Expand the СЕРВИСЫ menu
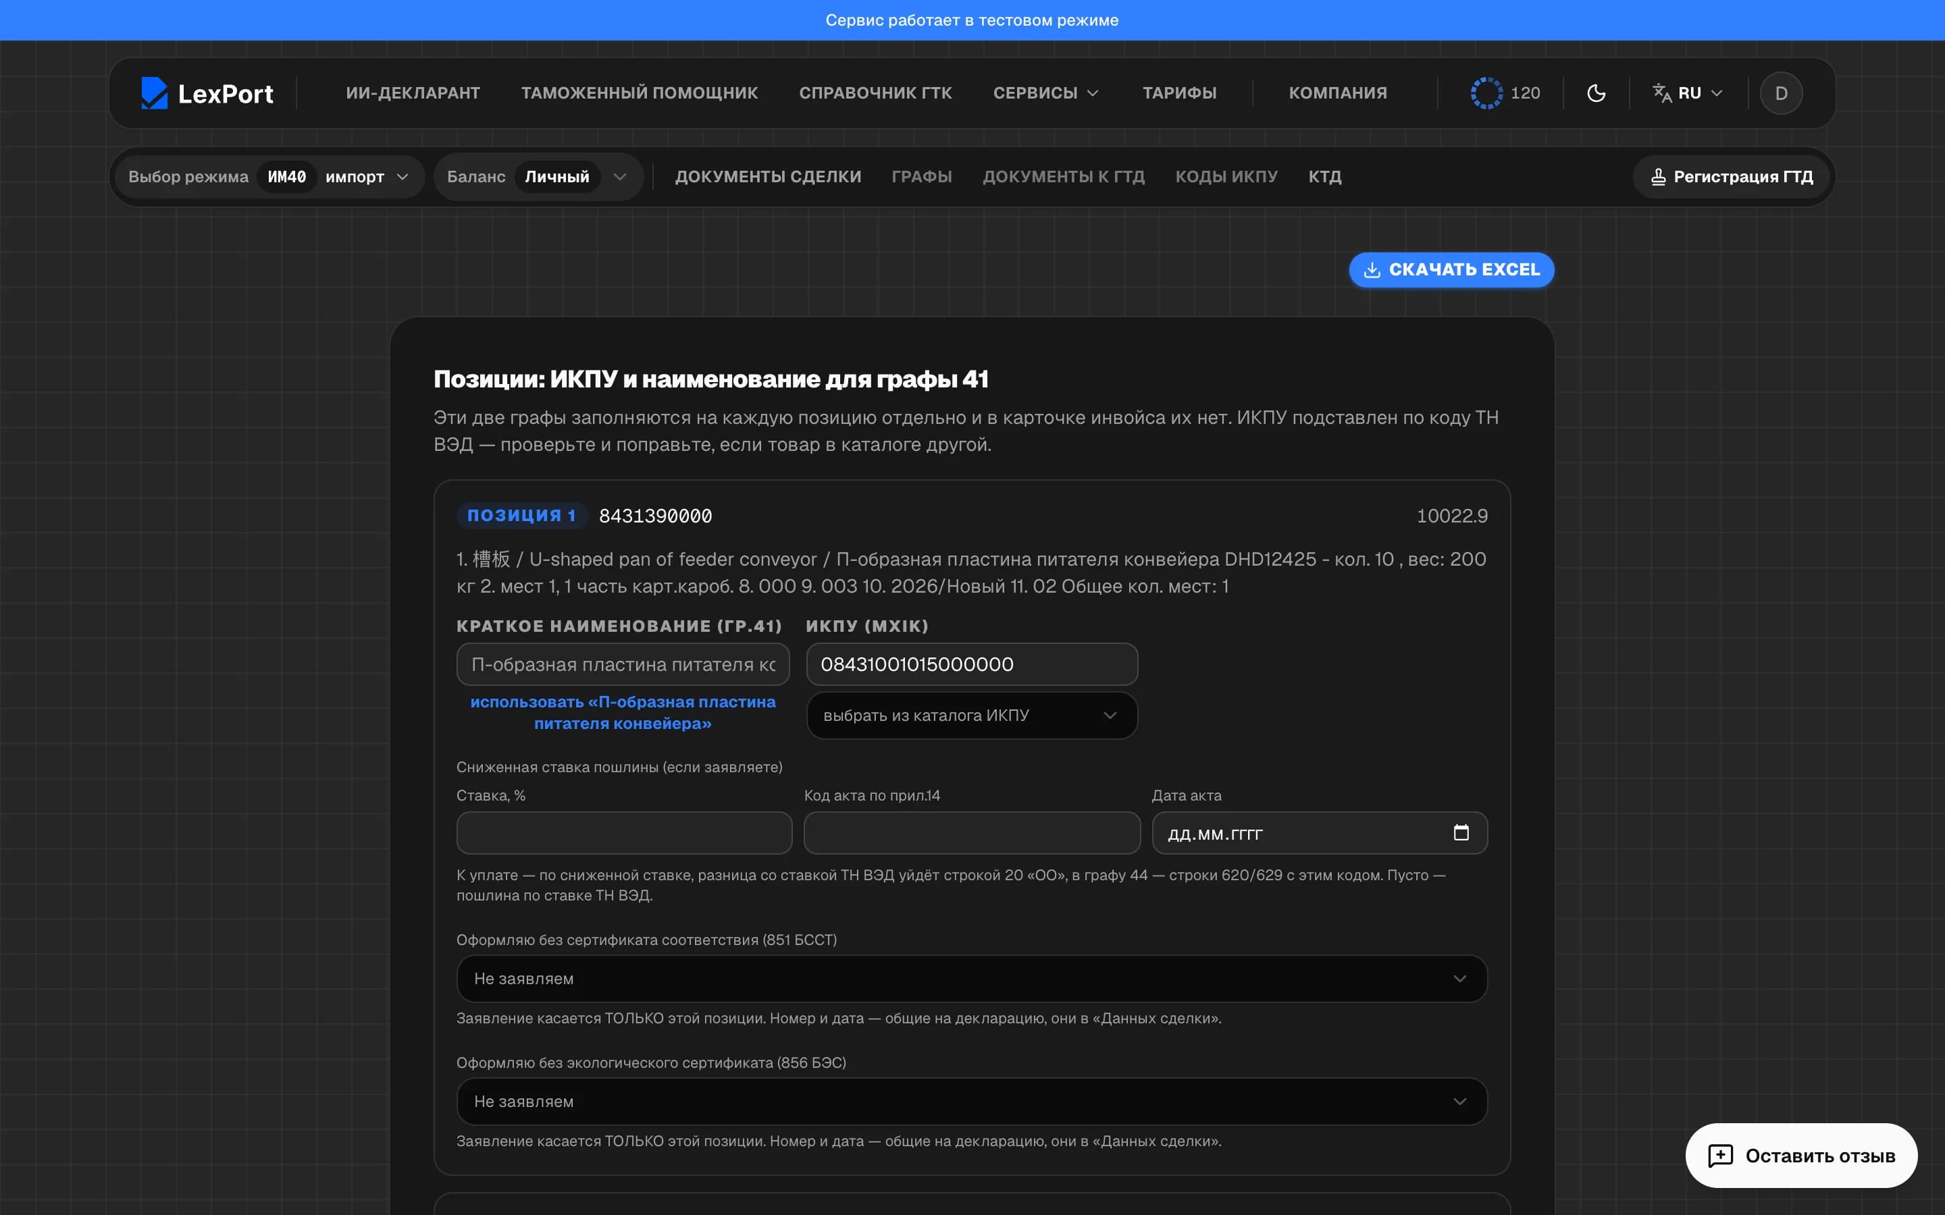This screenshot has height=1215, width=1945. tap(1045, 93)
